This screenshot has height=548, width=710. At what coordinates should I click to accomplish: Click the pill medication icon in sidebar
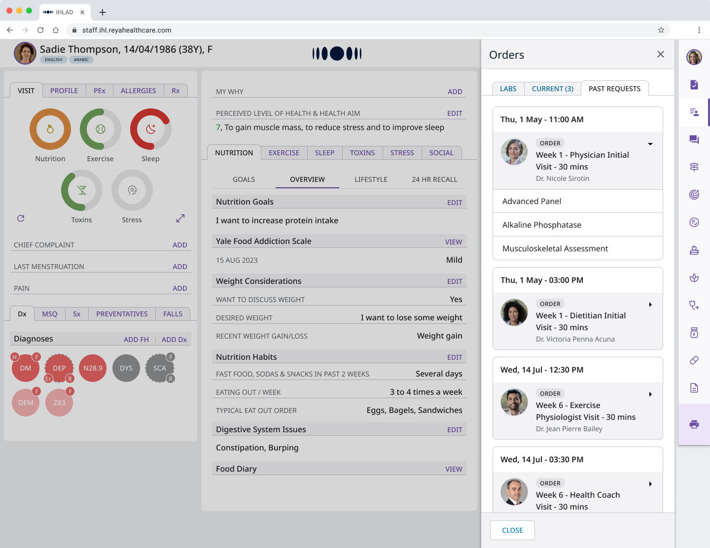pyautogui.click(x=694, y=360)
